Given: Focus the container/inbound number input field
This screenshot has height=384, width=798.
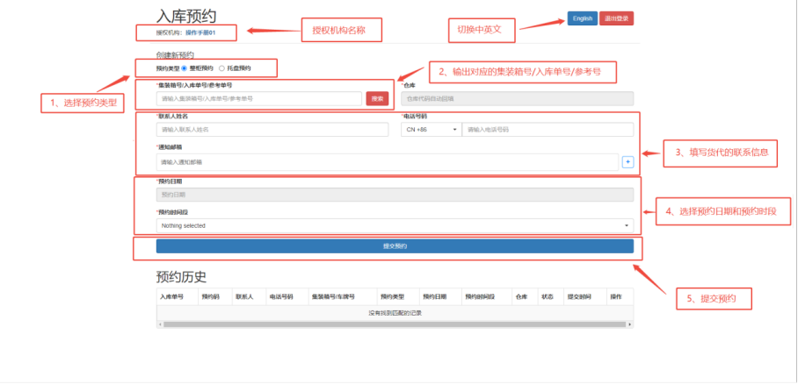Looking at the screenshot, I should [259, 99].
